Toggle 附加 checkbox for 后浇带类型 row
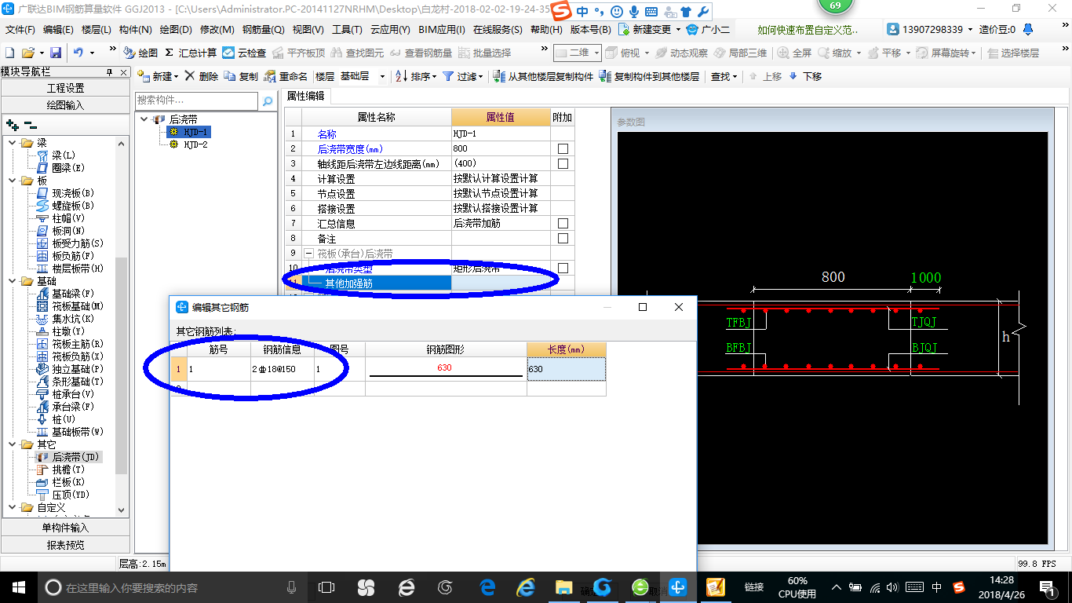Viewport: 1072px width, 603px height. 563,268
